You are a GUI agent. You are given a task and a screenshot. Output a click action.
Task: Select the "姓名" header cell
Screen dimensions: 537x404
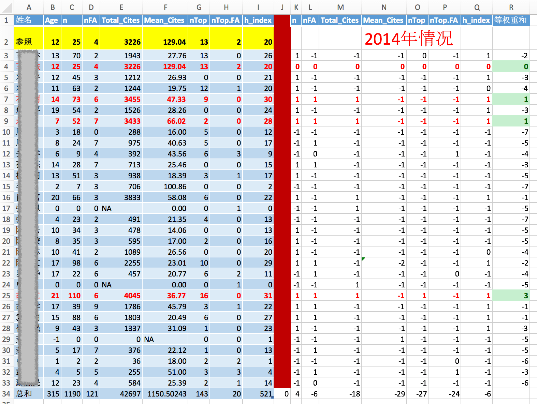(x=28, y=20)
